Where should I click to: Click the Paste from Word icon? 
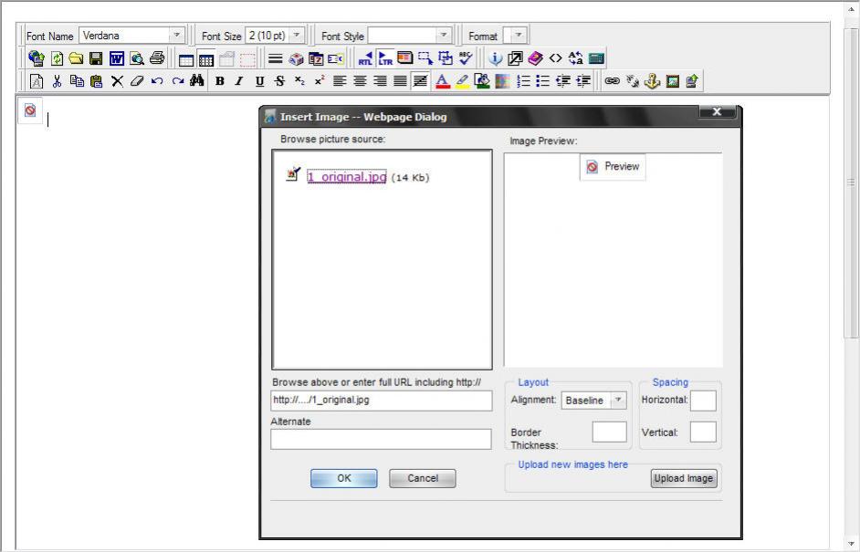tap(116, 58)
